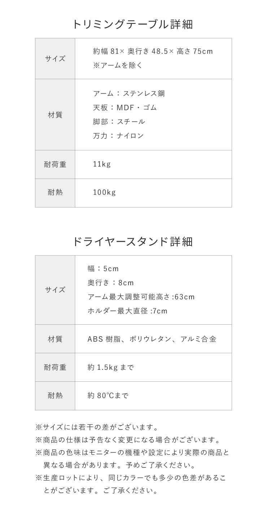Click the ホルダー最大直径 :7cm line
The height and width of the screenshot is (526, 267).
[127, 311]
